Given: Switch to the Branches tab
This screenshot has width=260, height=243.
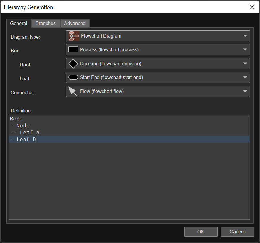Looking at the screenshot, I should pos(46,24).
